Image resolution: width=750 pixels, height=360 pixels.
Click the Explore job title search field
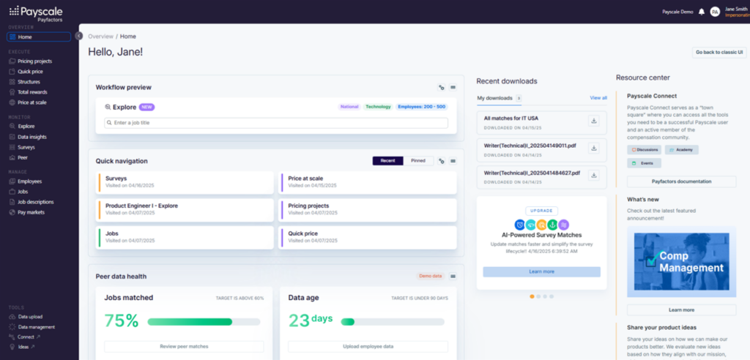(276, 123)
